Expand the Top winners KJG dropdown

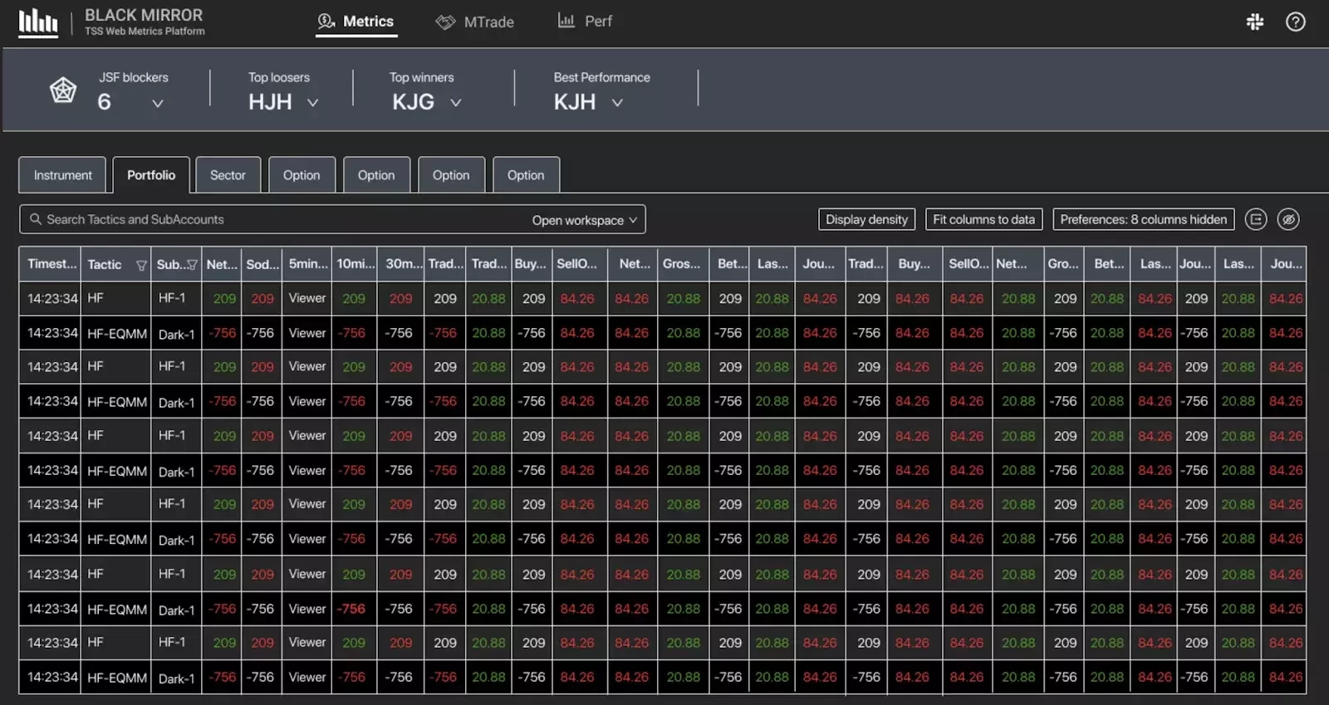[455, 103]
